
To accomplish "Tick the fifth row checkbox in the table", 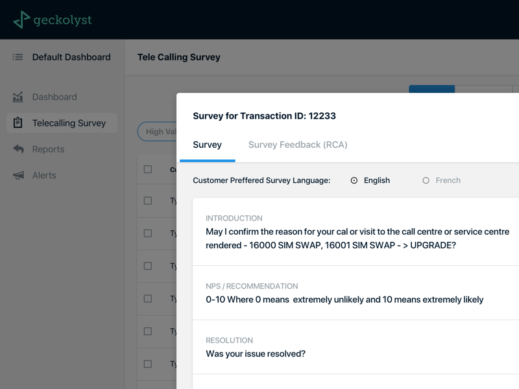I will 148,331.
